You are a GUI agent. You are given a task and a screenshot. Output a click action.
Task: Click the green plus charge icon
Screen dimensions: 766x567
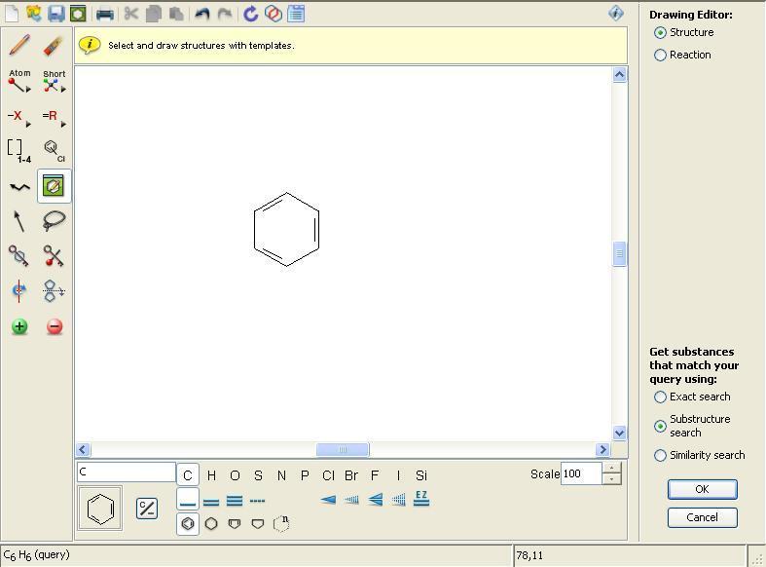[19, 326]
